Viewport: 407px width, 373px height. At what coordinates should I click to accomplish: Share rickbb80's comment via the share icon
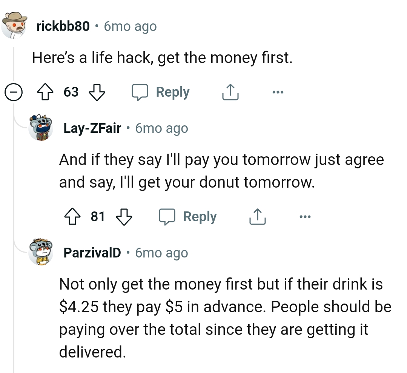[x=230, y=92]
